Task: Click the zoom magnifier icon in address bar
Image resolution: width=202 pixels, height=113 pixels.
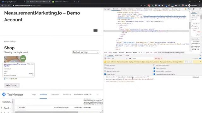Action: coord(141,6)
